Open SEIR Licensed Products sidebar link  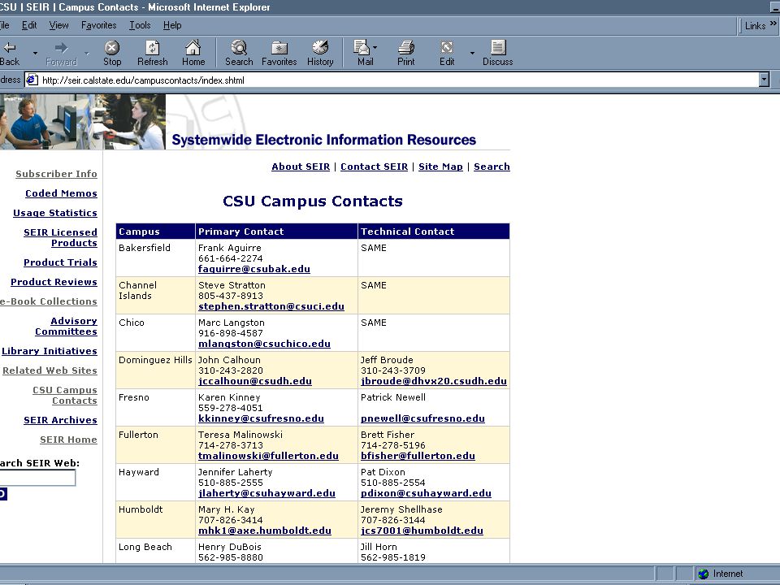pyautogui.click(x=60, y=237)
